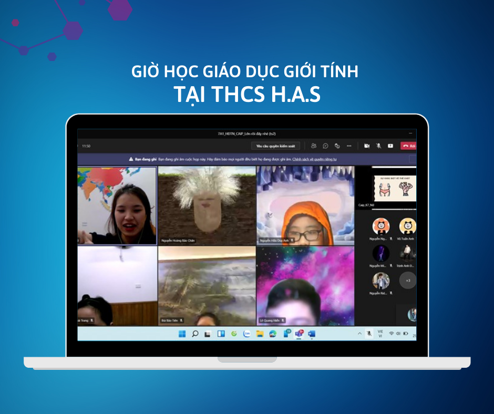
Task: Unmute the microphone in the meeting toolbar
Action: point(378,146)
